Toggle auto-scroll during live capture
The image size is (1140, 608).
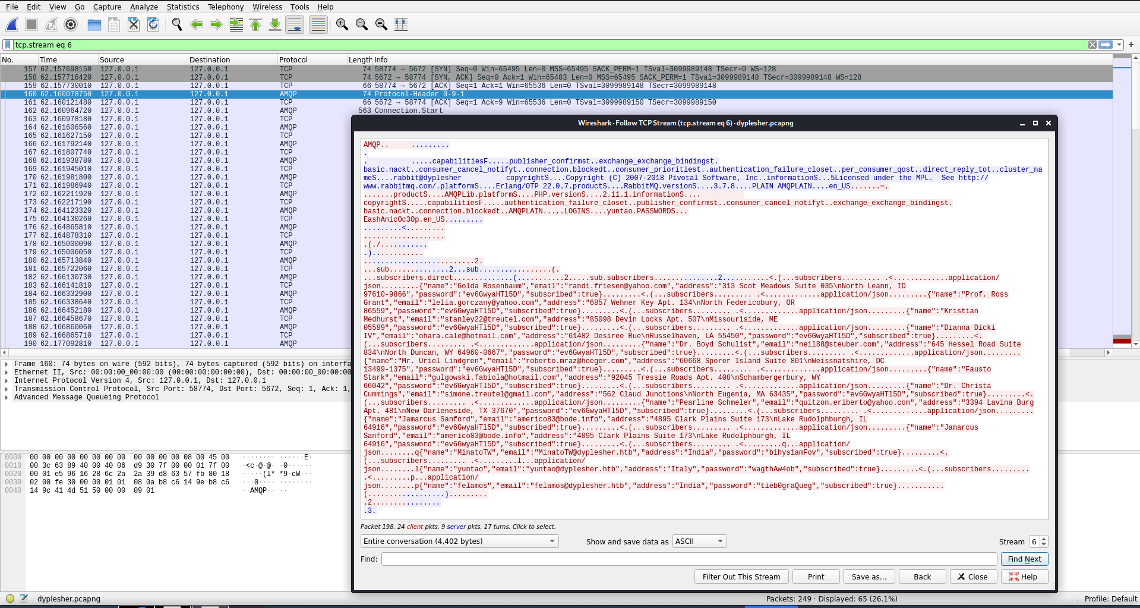tap(295, 24)
